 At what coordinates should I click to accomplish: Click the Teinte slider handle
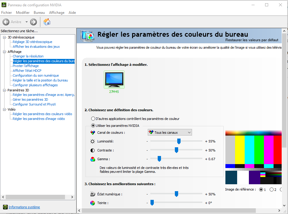(152, 203)
